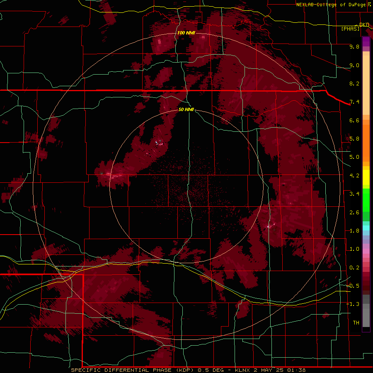Click the 1.0 scale value
This screenshot has height=373, width=373.
(x=354, y=249)
